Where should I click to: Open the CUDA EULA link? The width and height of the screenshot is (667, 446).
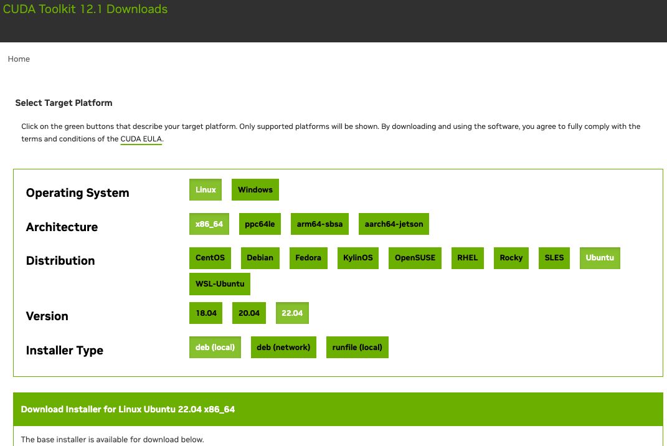(x=141, y=139)
